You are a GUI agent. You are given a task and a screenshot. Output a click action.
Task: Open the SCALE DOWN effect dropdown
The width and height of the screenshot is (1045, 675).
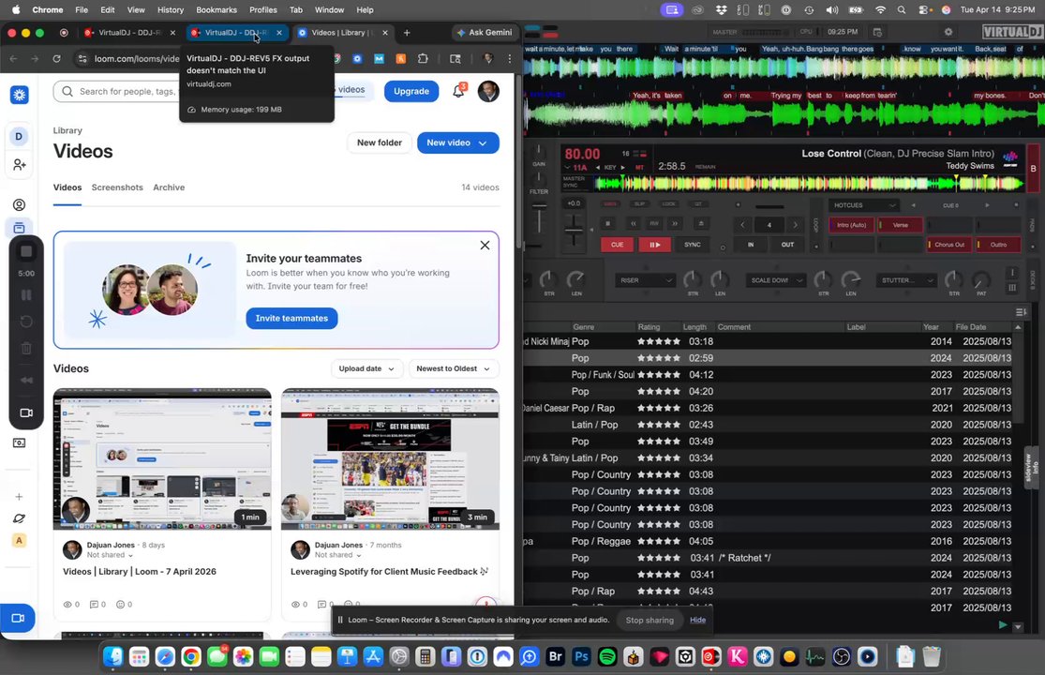775,280
